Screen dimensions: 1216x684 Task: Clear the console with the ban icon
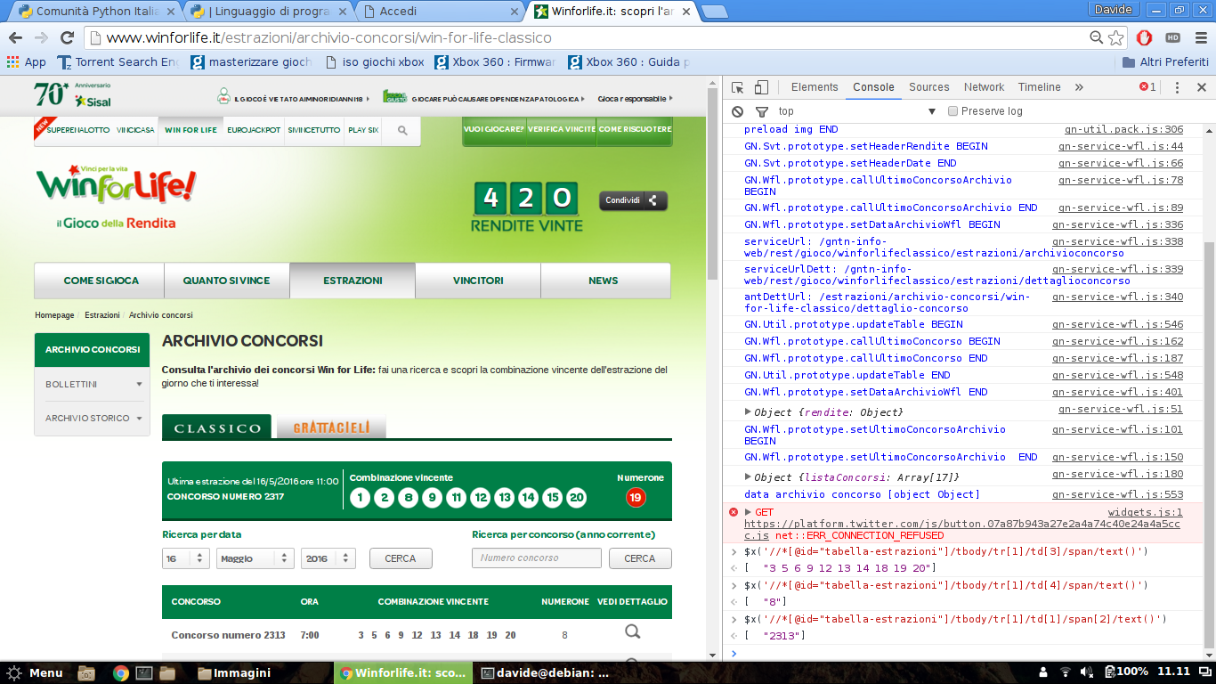tap(738, 111)
